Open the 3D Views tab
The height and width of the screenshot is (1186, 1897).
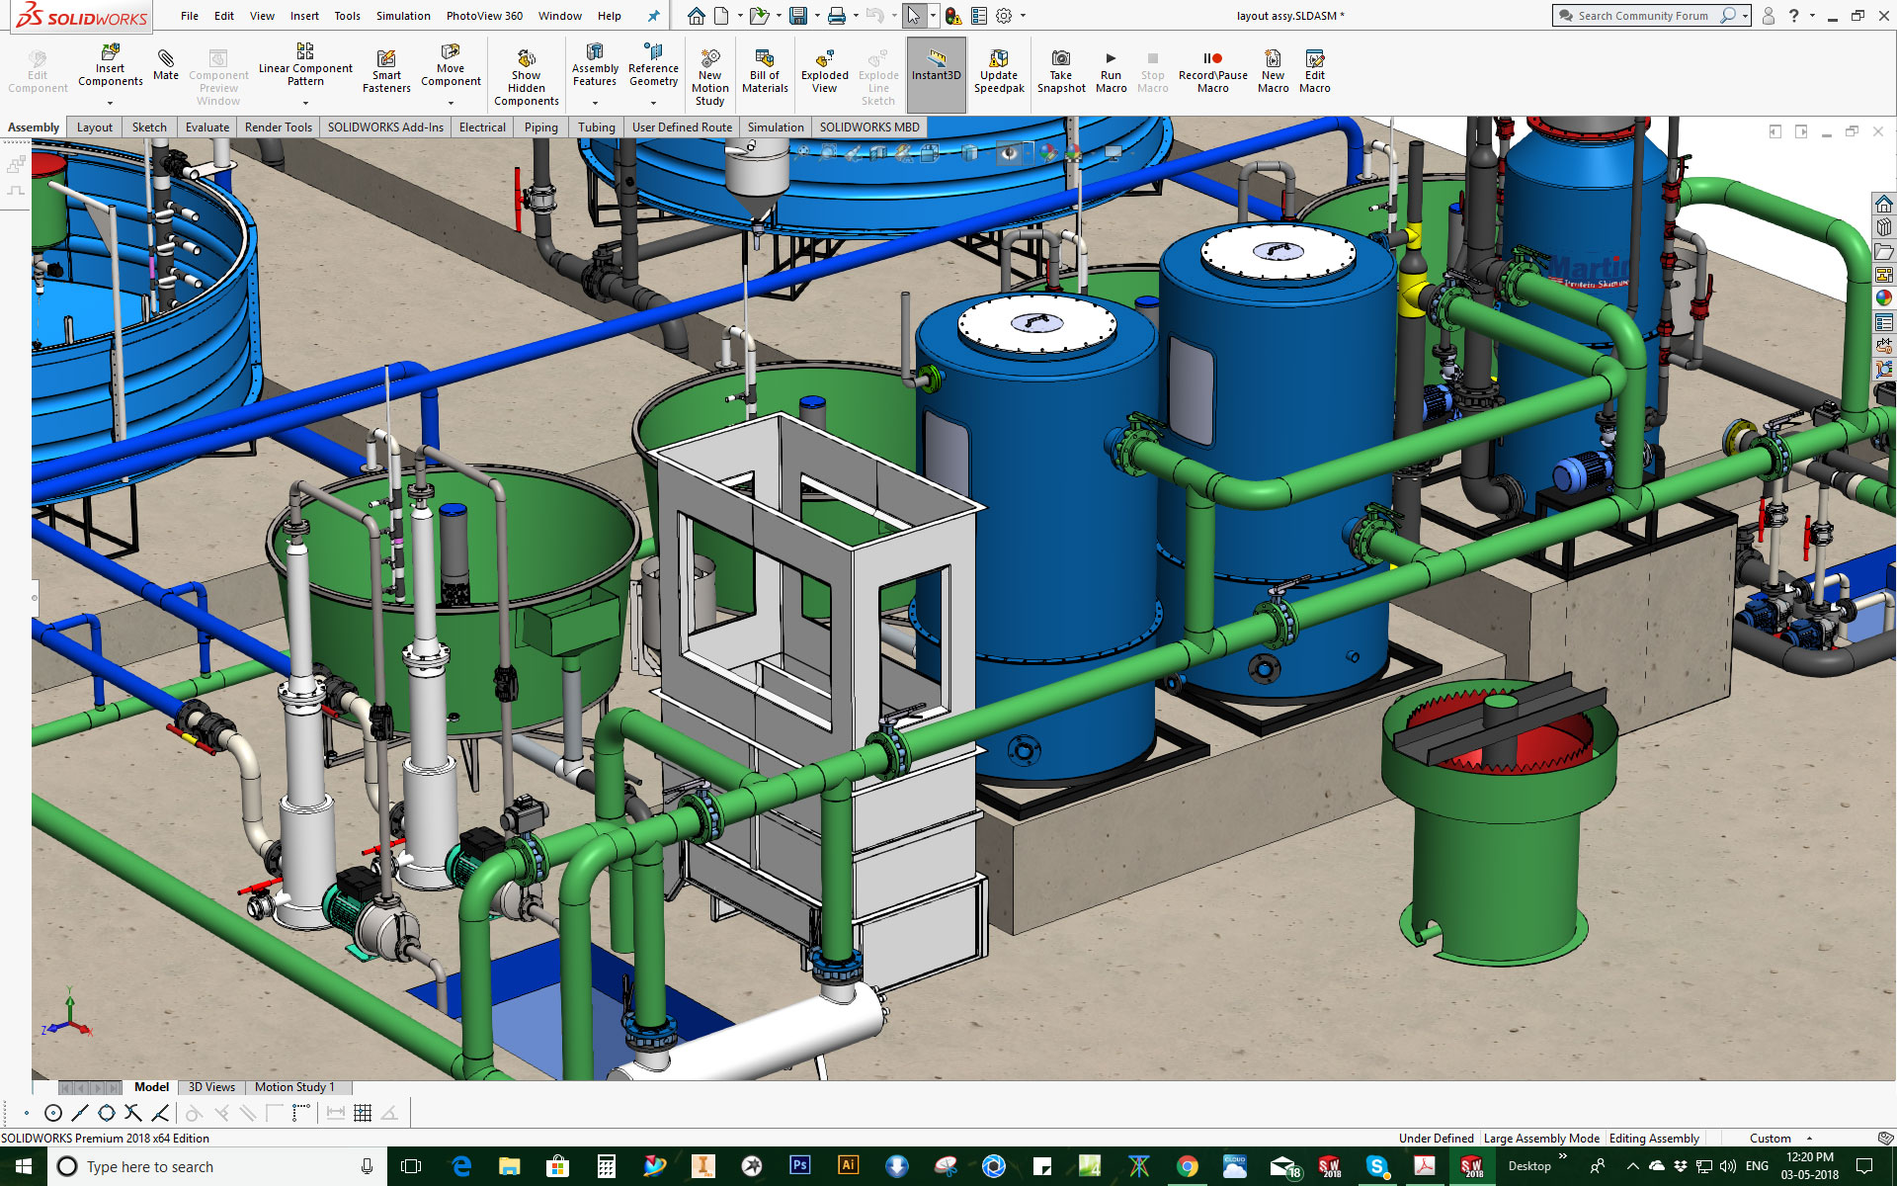(x=211, y=1087)
